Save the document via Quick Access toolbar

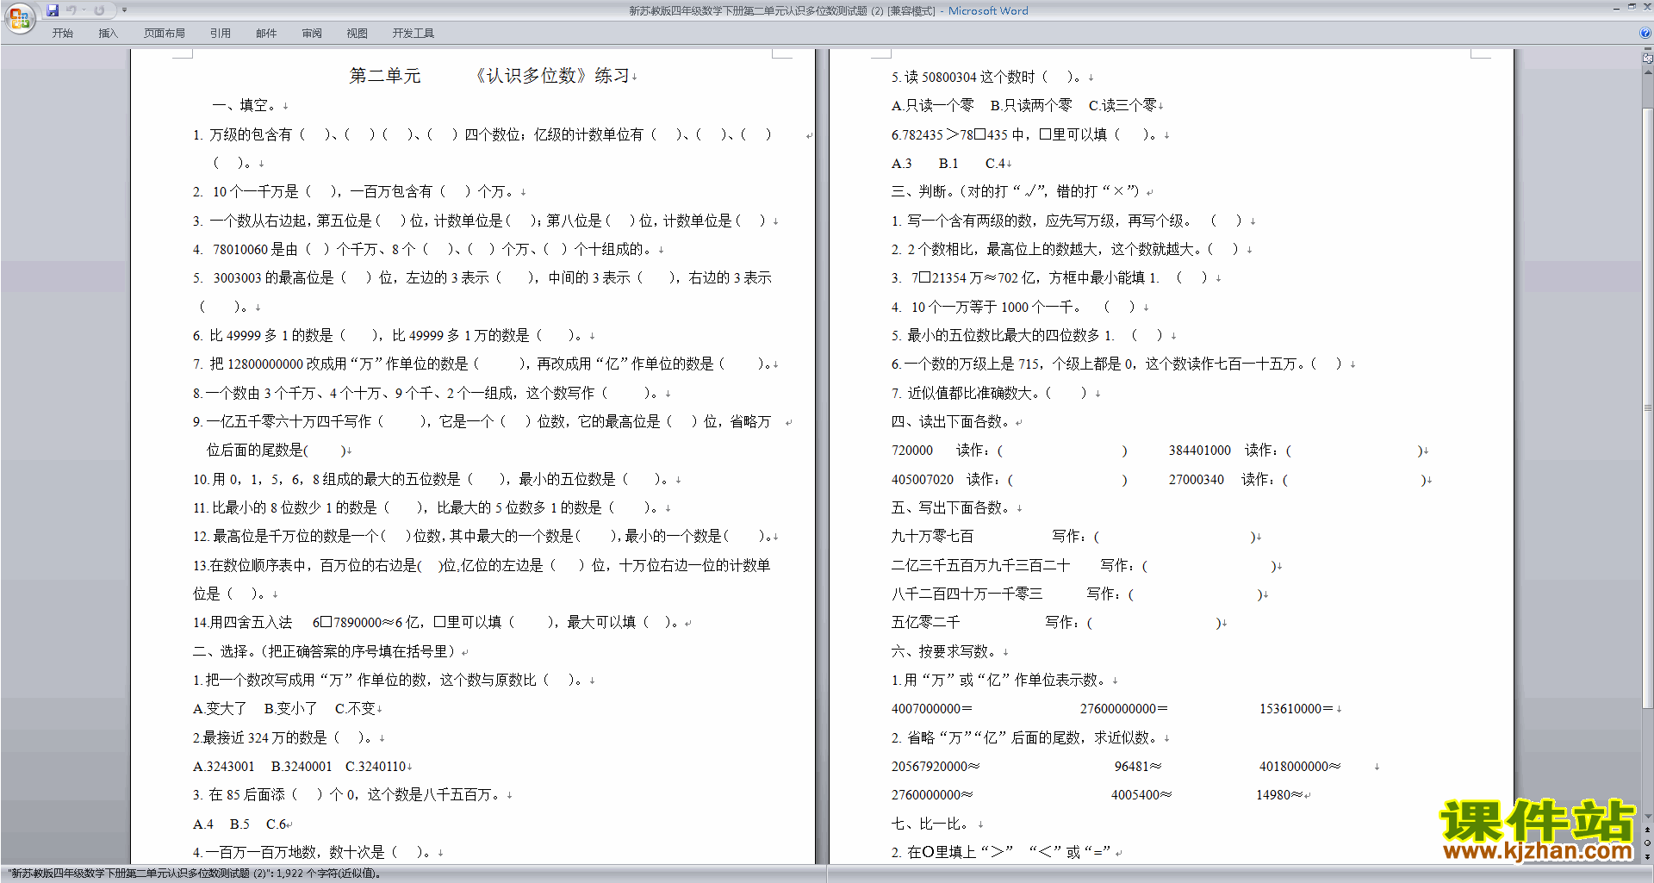[53, 10]
